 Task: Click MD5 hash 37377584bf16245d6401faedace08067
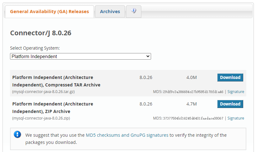193,118
